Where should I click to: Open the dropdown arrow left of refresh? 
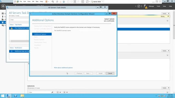136,6
